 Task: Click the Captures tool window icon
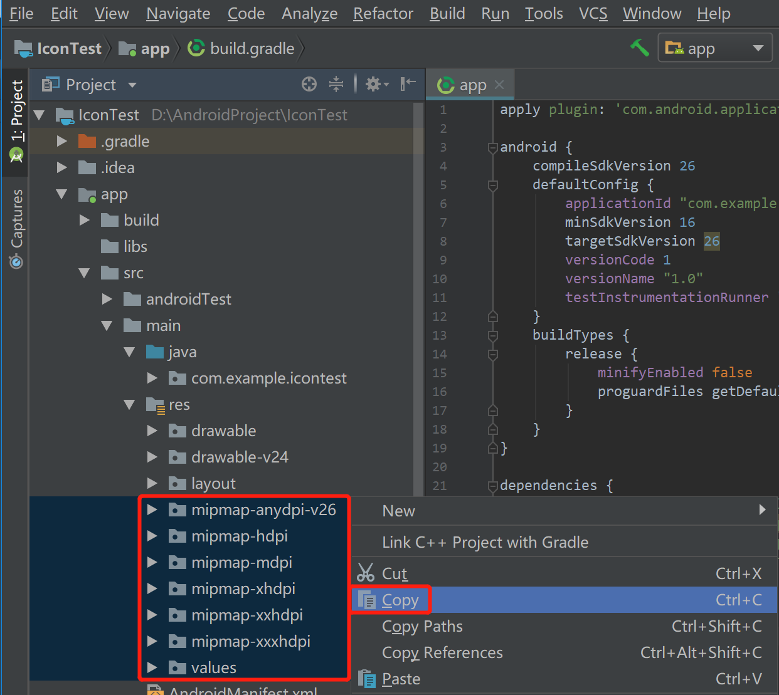16,261
